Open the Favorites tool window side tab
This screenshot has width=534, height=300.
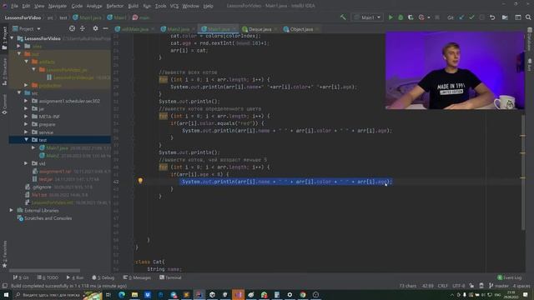coord(4,253)
